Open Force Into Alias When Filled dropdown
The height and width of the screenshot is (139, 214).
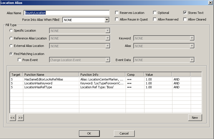point(107,20)
